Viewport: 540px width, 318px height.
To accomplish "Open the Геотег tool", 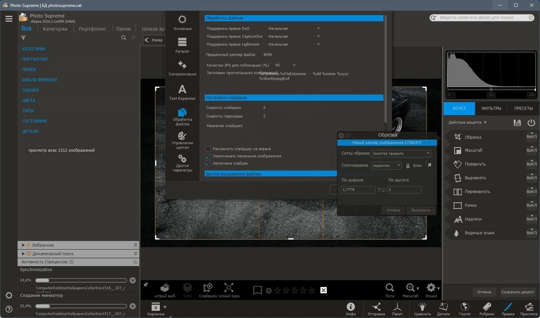I will pyautogui.click(x=465, y=309).
